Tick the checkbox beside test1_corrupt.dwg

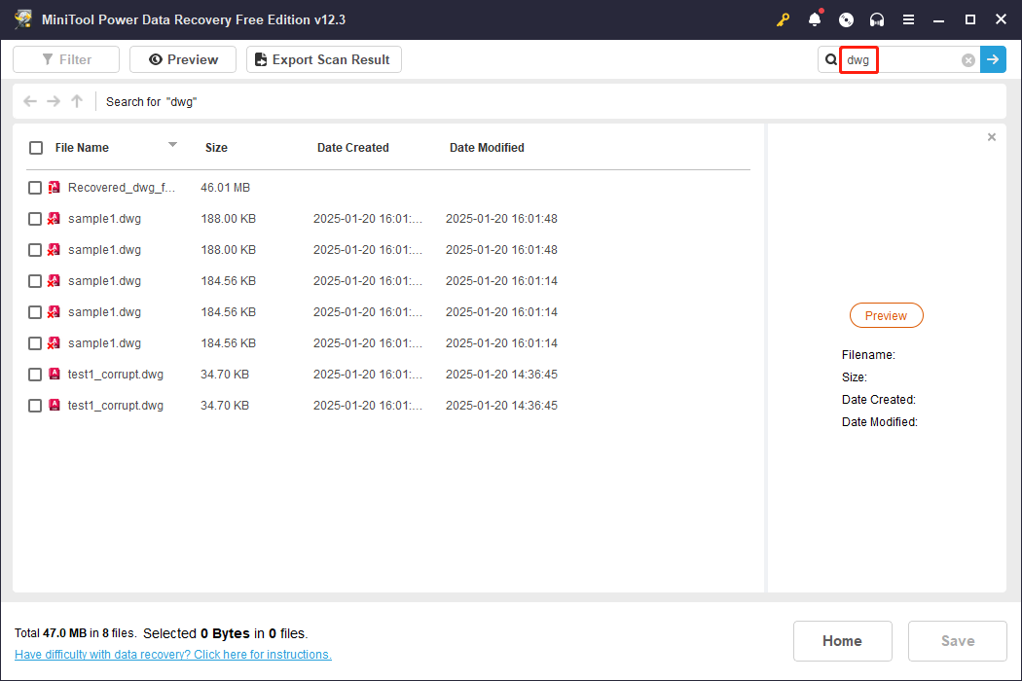tap(35, 374)
